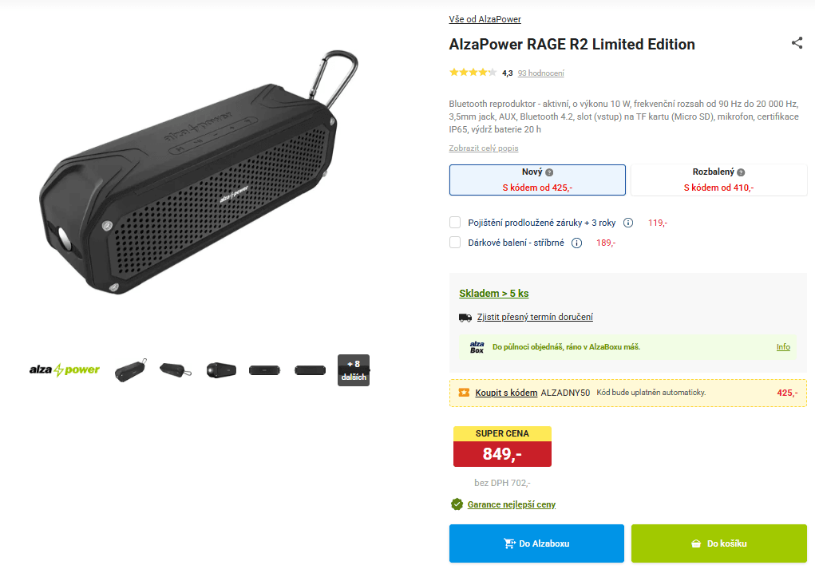The image size is (815, 577).
Task: Switch to the Rozbalený condition tab
Action: (x=718, y=180)
